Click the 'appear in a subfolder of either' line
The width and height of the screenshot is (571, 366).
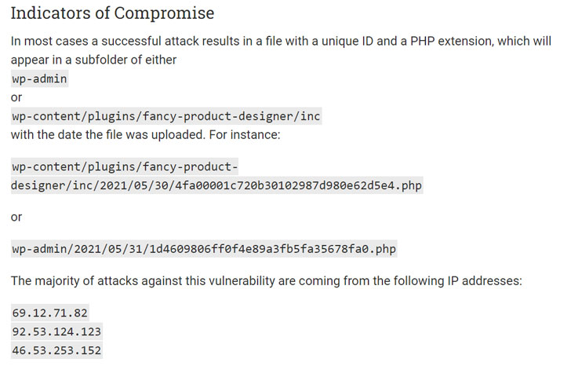point(93,60)
